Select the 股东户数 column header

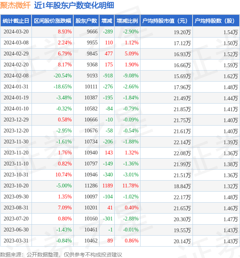point(86,21)
